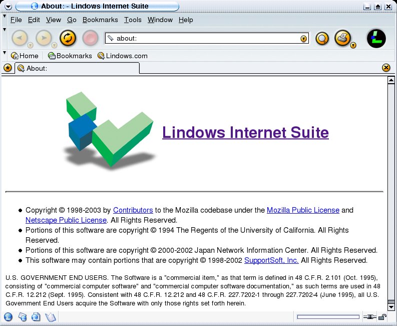Expand the Print button options dropdown

(x=353, y=46)
